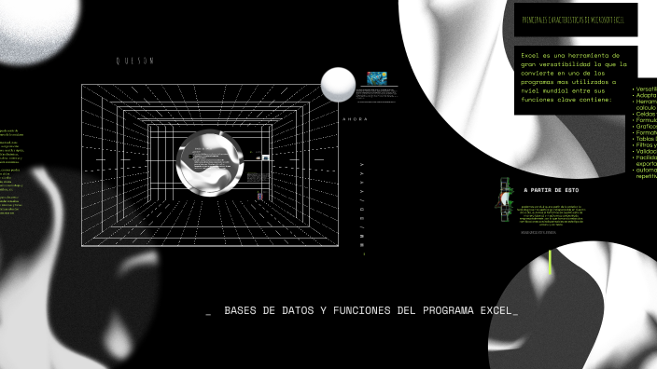Click the 'QUE SON' heading
Image resolution: width=657 pixels, height=369 pixels.
135,61
